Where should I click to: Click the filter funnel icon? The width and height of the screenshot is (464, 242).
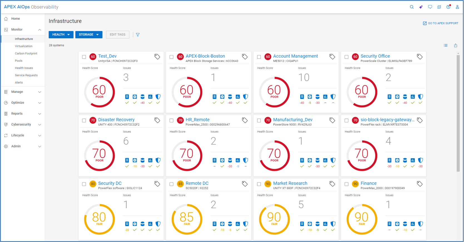138,35
